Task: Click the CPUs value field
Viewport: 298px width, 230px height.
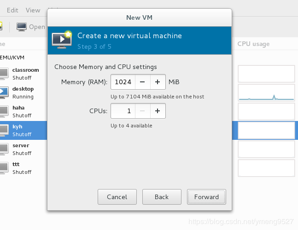Action: pyautogui.click(x=123, y=111)
